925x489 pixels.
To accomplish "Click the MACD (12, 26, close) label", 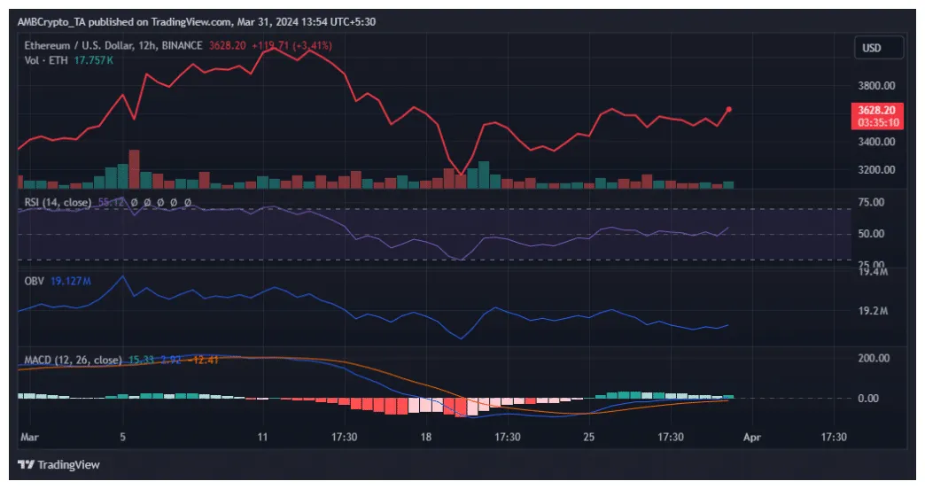I will tap(74, 360).
